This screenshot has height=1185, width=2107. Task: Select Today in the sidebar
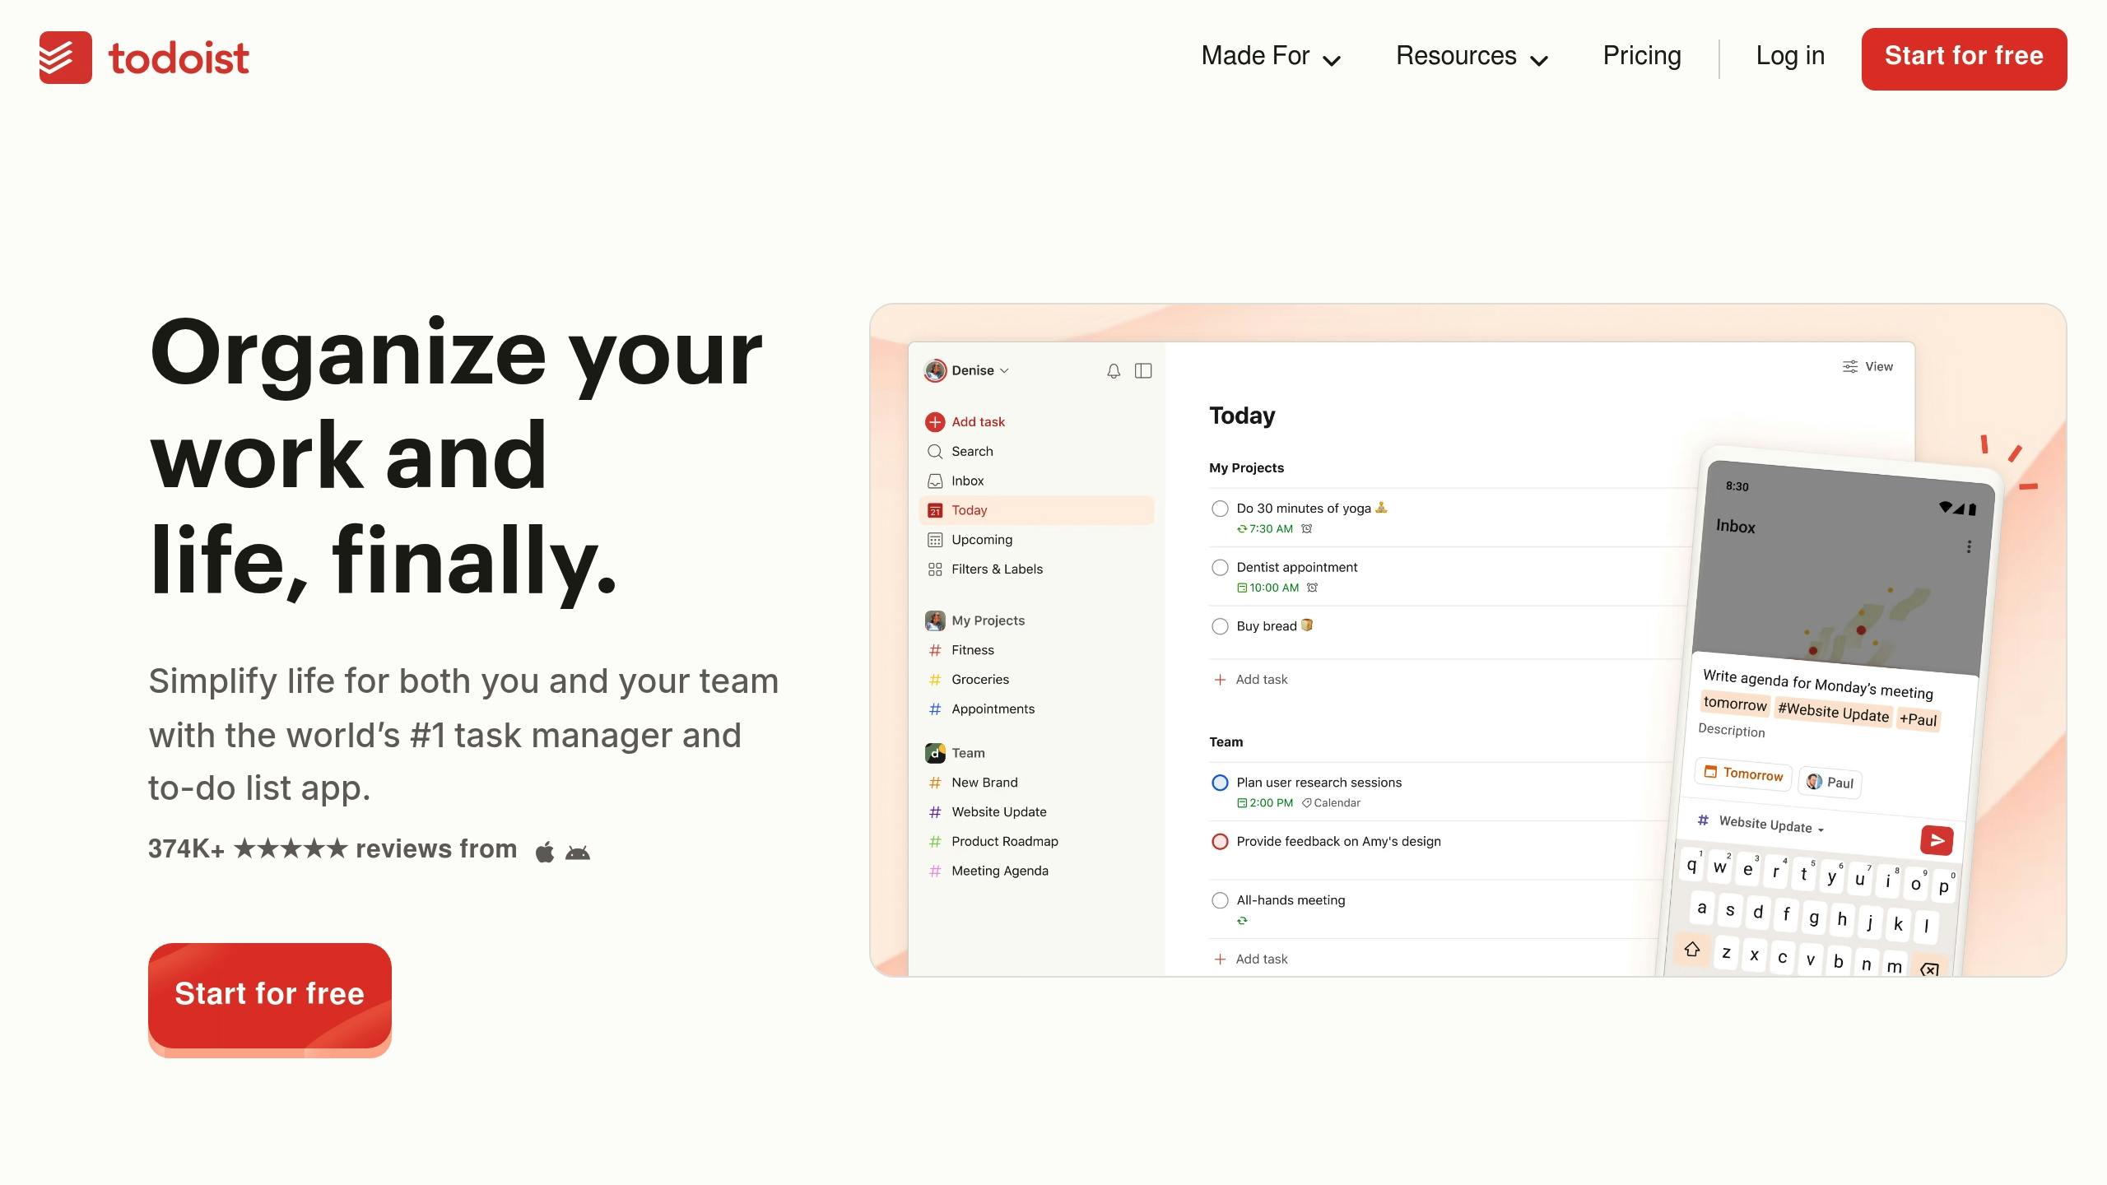[x=1036, y=511]
